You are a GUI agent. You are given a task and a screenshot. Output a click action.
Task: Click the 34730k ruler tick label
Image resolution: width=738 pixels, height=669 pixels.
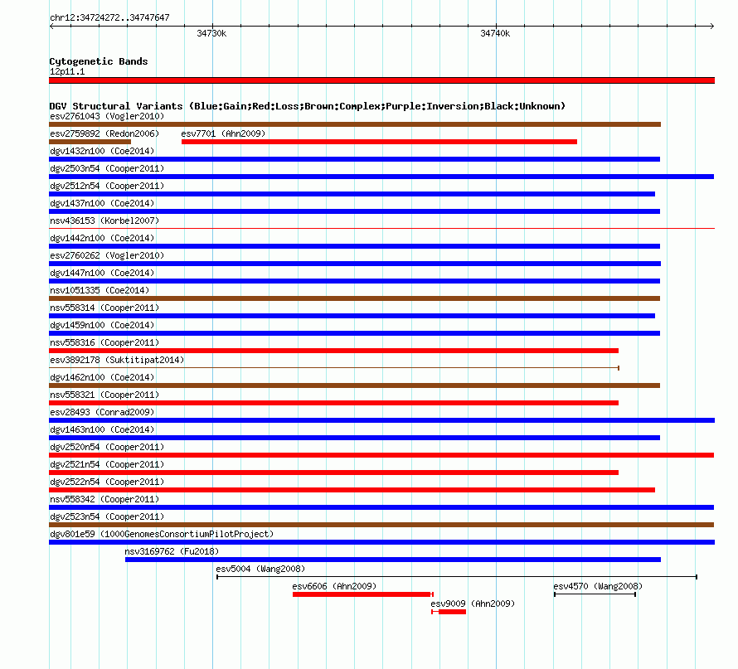[x=211, y=33]
